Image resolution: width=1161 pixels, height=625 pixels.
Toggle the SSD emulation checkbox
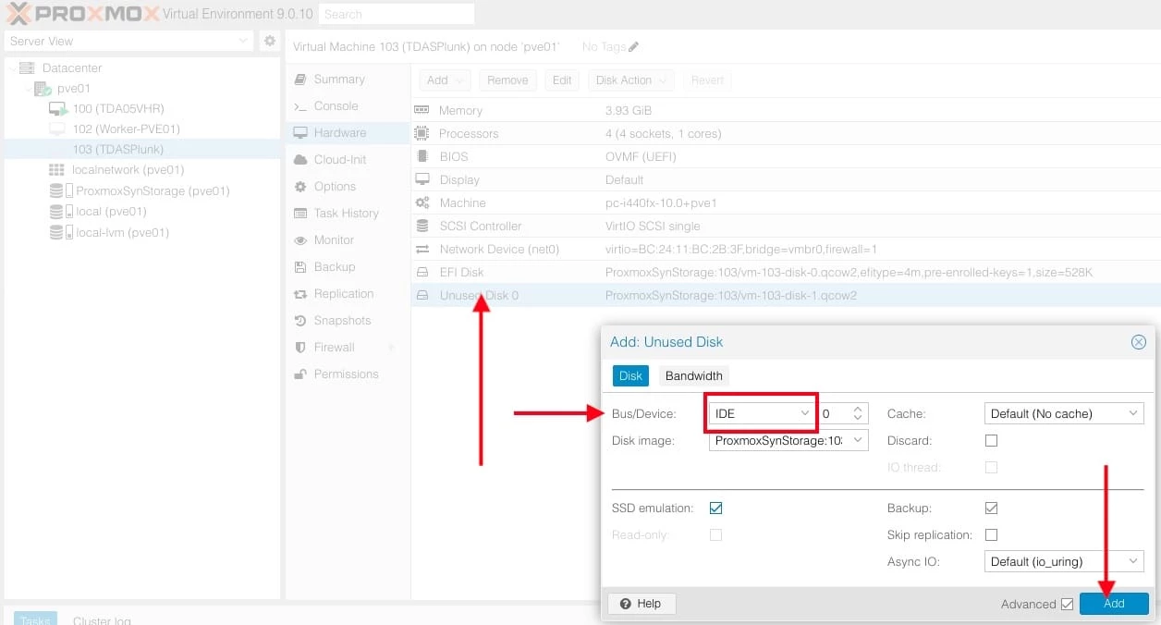pos(715,509)
